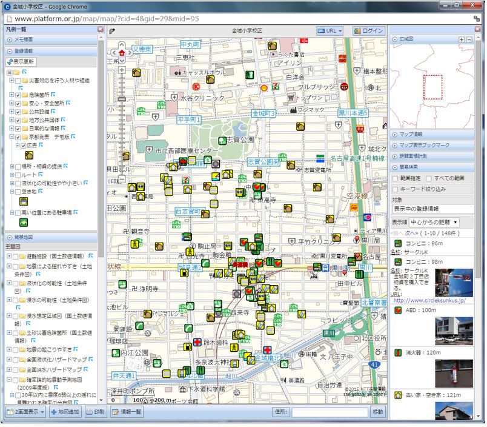The height and width of the screenshot is (427, 487).
Task: Uncheck the 危険箇所 layer checkbox
Action: tap(18, 95)
